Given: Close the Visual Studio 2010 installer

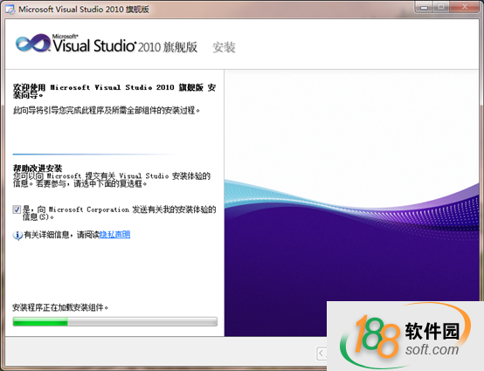Looking at the screenshot, I should tap(465, 7).
